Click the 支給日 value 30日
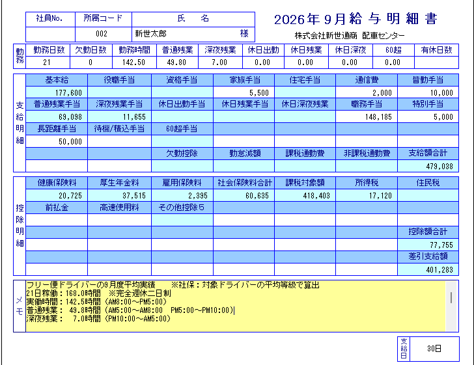The width and height of the screenshot is (474, 365). pos(434,349)
